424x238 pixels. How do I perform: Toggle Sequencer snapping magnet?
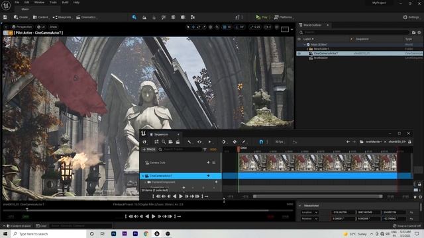coord(261,141)
